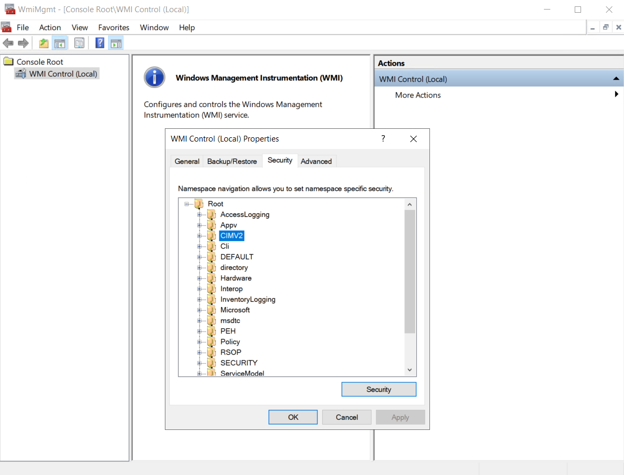Image resolution: width=624 pixels, height=475 pixels.
Task: Click the OK button
Action: point(293,417)
